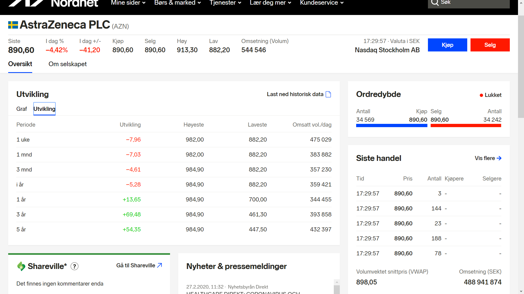Click the Selgere column header
Viewport: 524px width, 294px height.
click(492, 179)
